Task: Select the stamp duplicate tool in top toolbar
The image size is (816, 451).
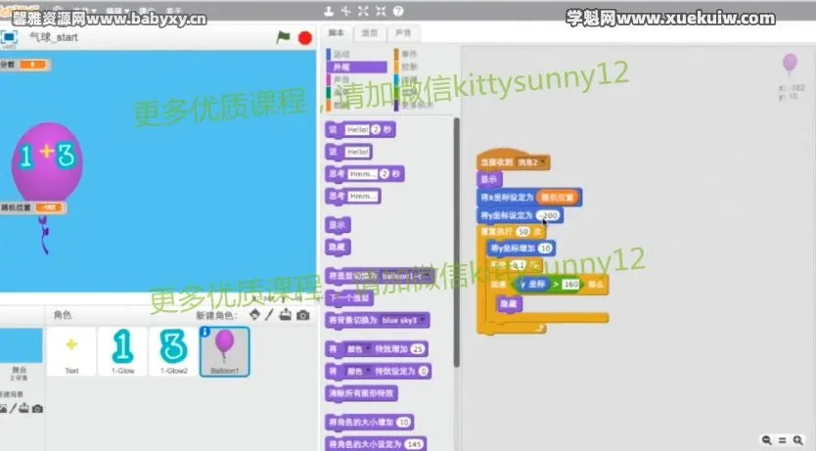Action: pyautogui.click(x=328, y=11)
